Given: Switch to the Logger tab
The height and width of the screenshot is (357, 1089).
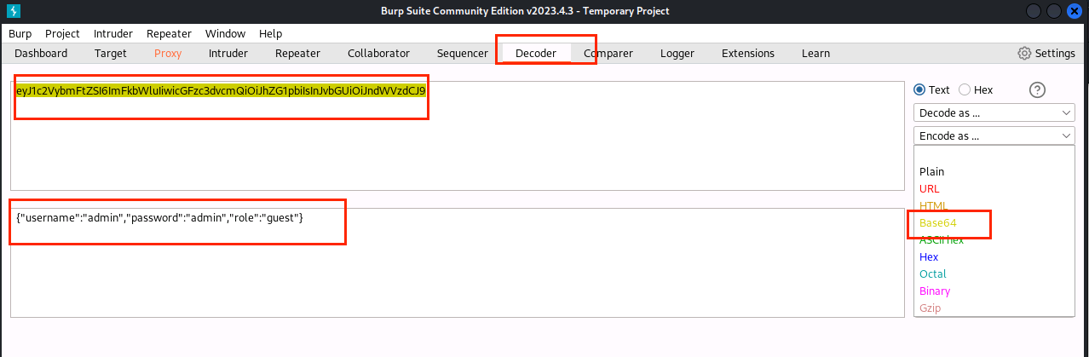Looking at the screenshot, I should [x=677, y=53].
